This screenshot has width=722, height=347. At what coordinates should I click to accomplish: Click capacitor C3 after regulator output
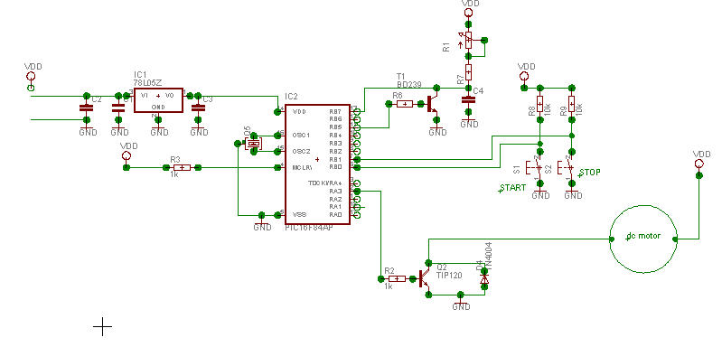click(x=198, y=108)
